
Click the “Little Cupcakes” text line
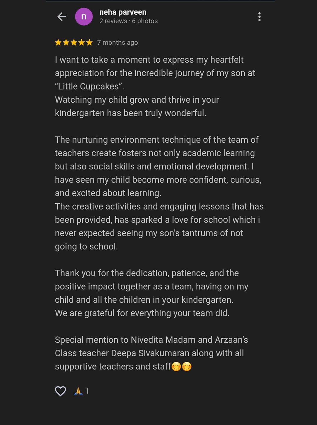click(90, 86)
